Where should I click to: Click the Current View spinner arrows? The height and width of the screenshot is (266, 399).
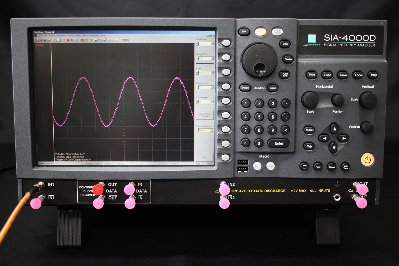point(197,44)
